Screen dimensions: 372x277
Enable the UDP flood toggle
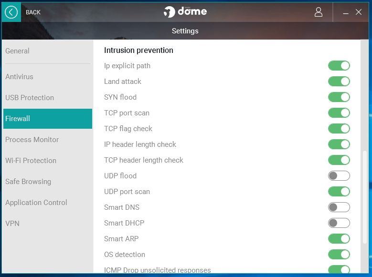(x=339, y=176)
